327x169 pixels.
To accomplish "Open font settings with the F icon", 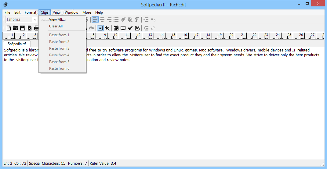I will point(137,20).
